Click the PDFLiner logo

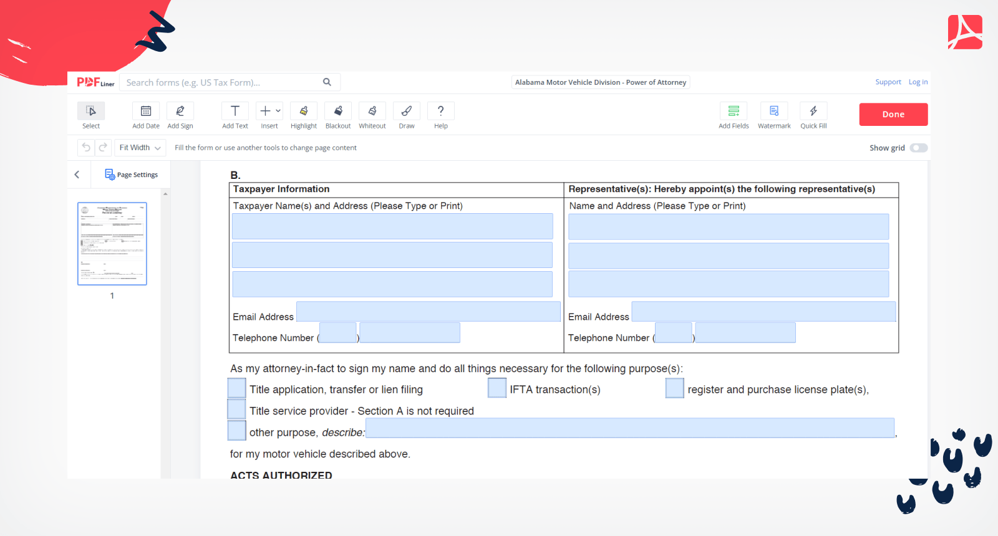95,82
